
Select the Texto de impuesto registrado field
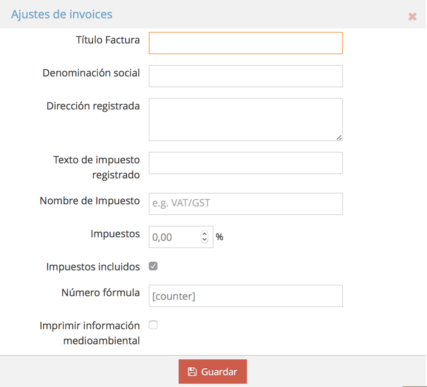click(x=246, y=163)
